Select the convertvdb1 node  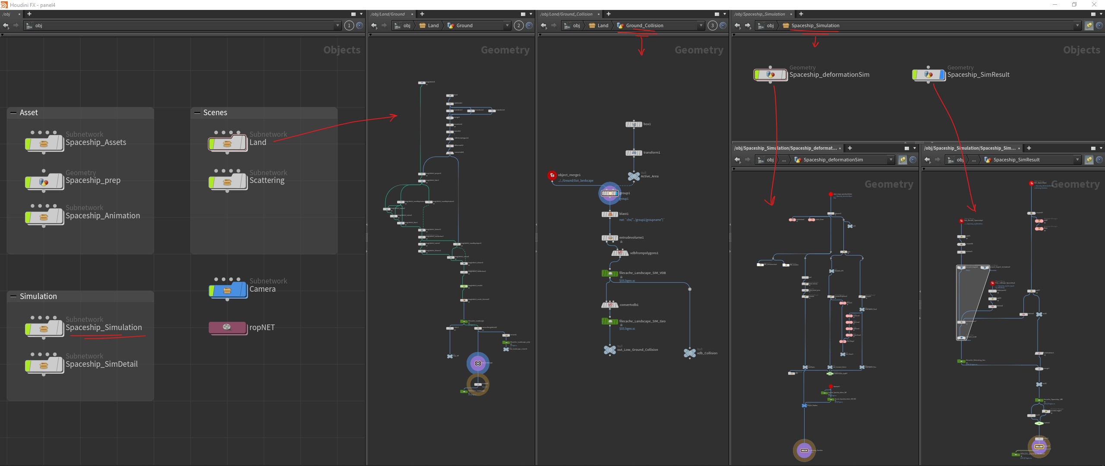click(610, 305)
